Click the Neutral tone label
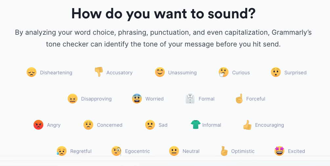This screenshot has height=166, width=330. tap(191, 151)
